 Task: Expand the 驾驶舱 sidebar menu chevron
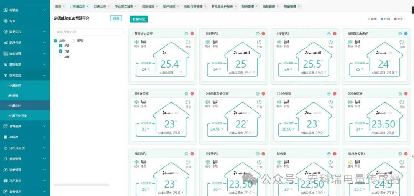point(44,10)
